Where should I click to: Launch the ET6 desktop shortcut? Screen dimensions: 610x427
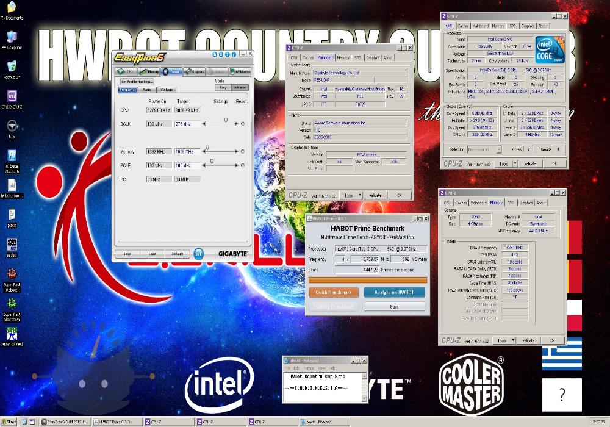pyautogui.click(x=12, y=128)
